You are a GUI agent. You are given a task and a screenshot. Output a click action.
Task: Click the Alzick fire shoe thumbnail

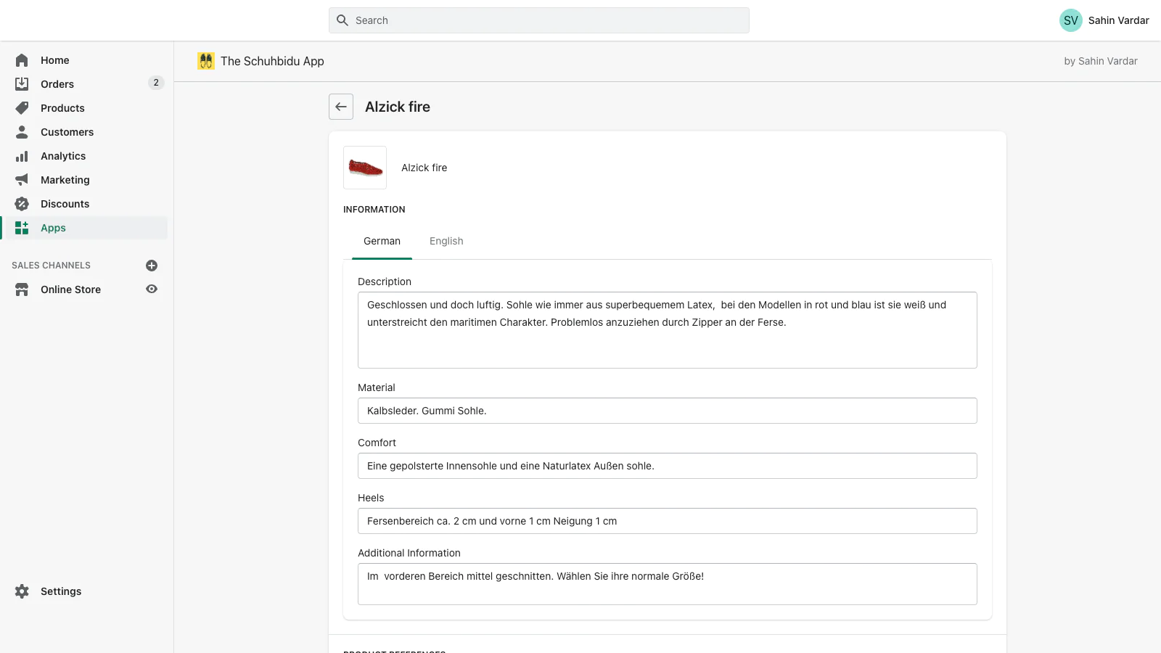tap(365, 168)
